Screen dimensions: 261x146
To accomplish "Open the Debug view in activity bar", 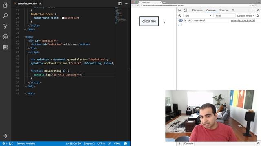I will pos(5,37).
